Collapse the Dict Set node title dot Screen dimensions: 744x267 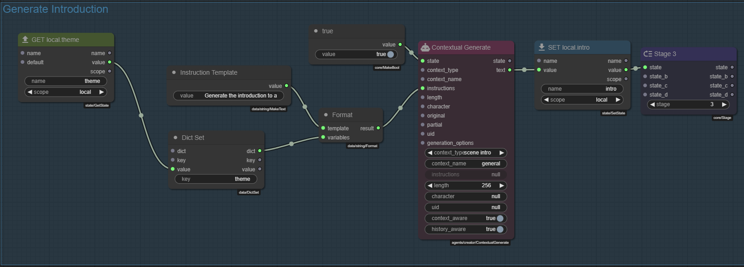[175, 138]
